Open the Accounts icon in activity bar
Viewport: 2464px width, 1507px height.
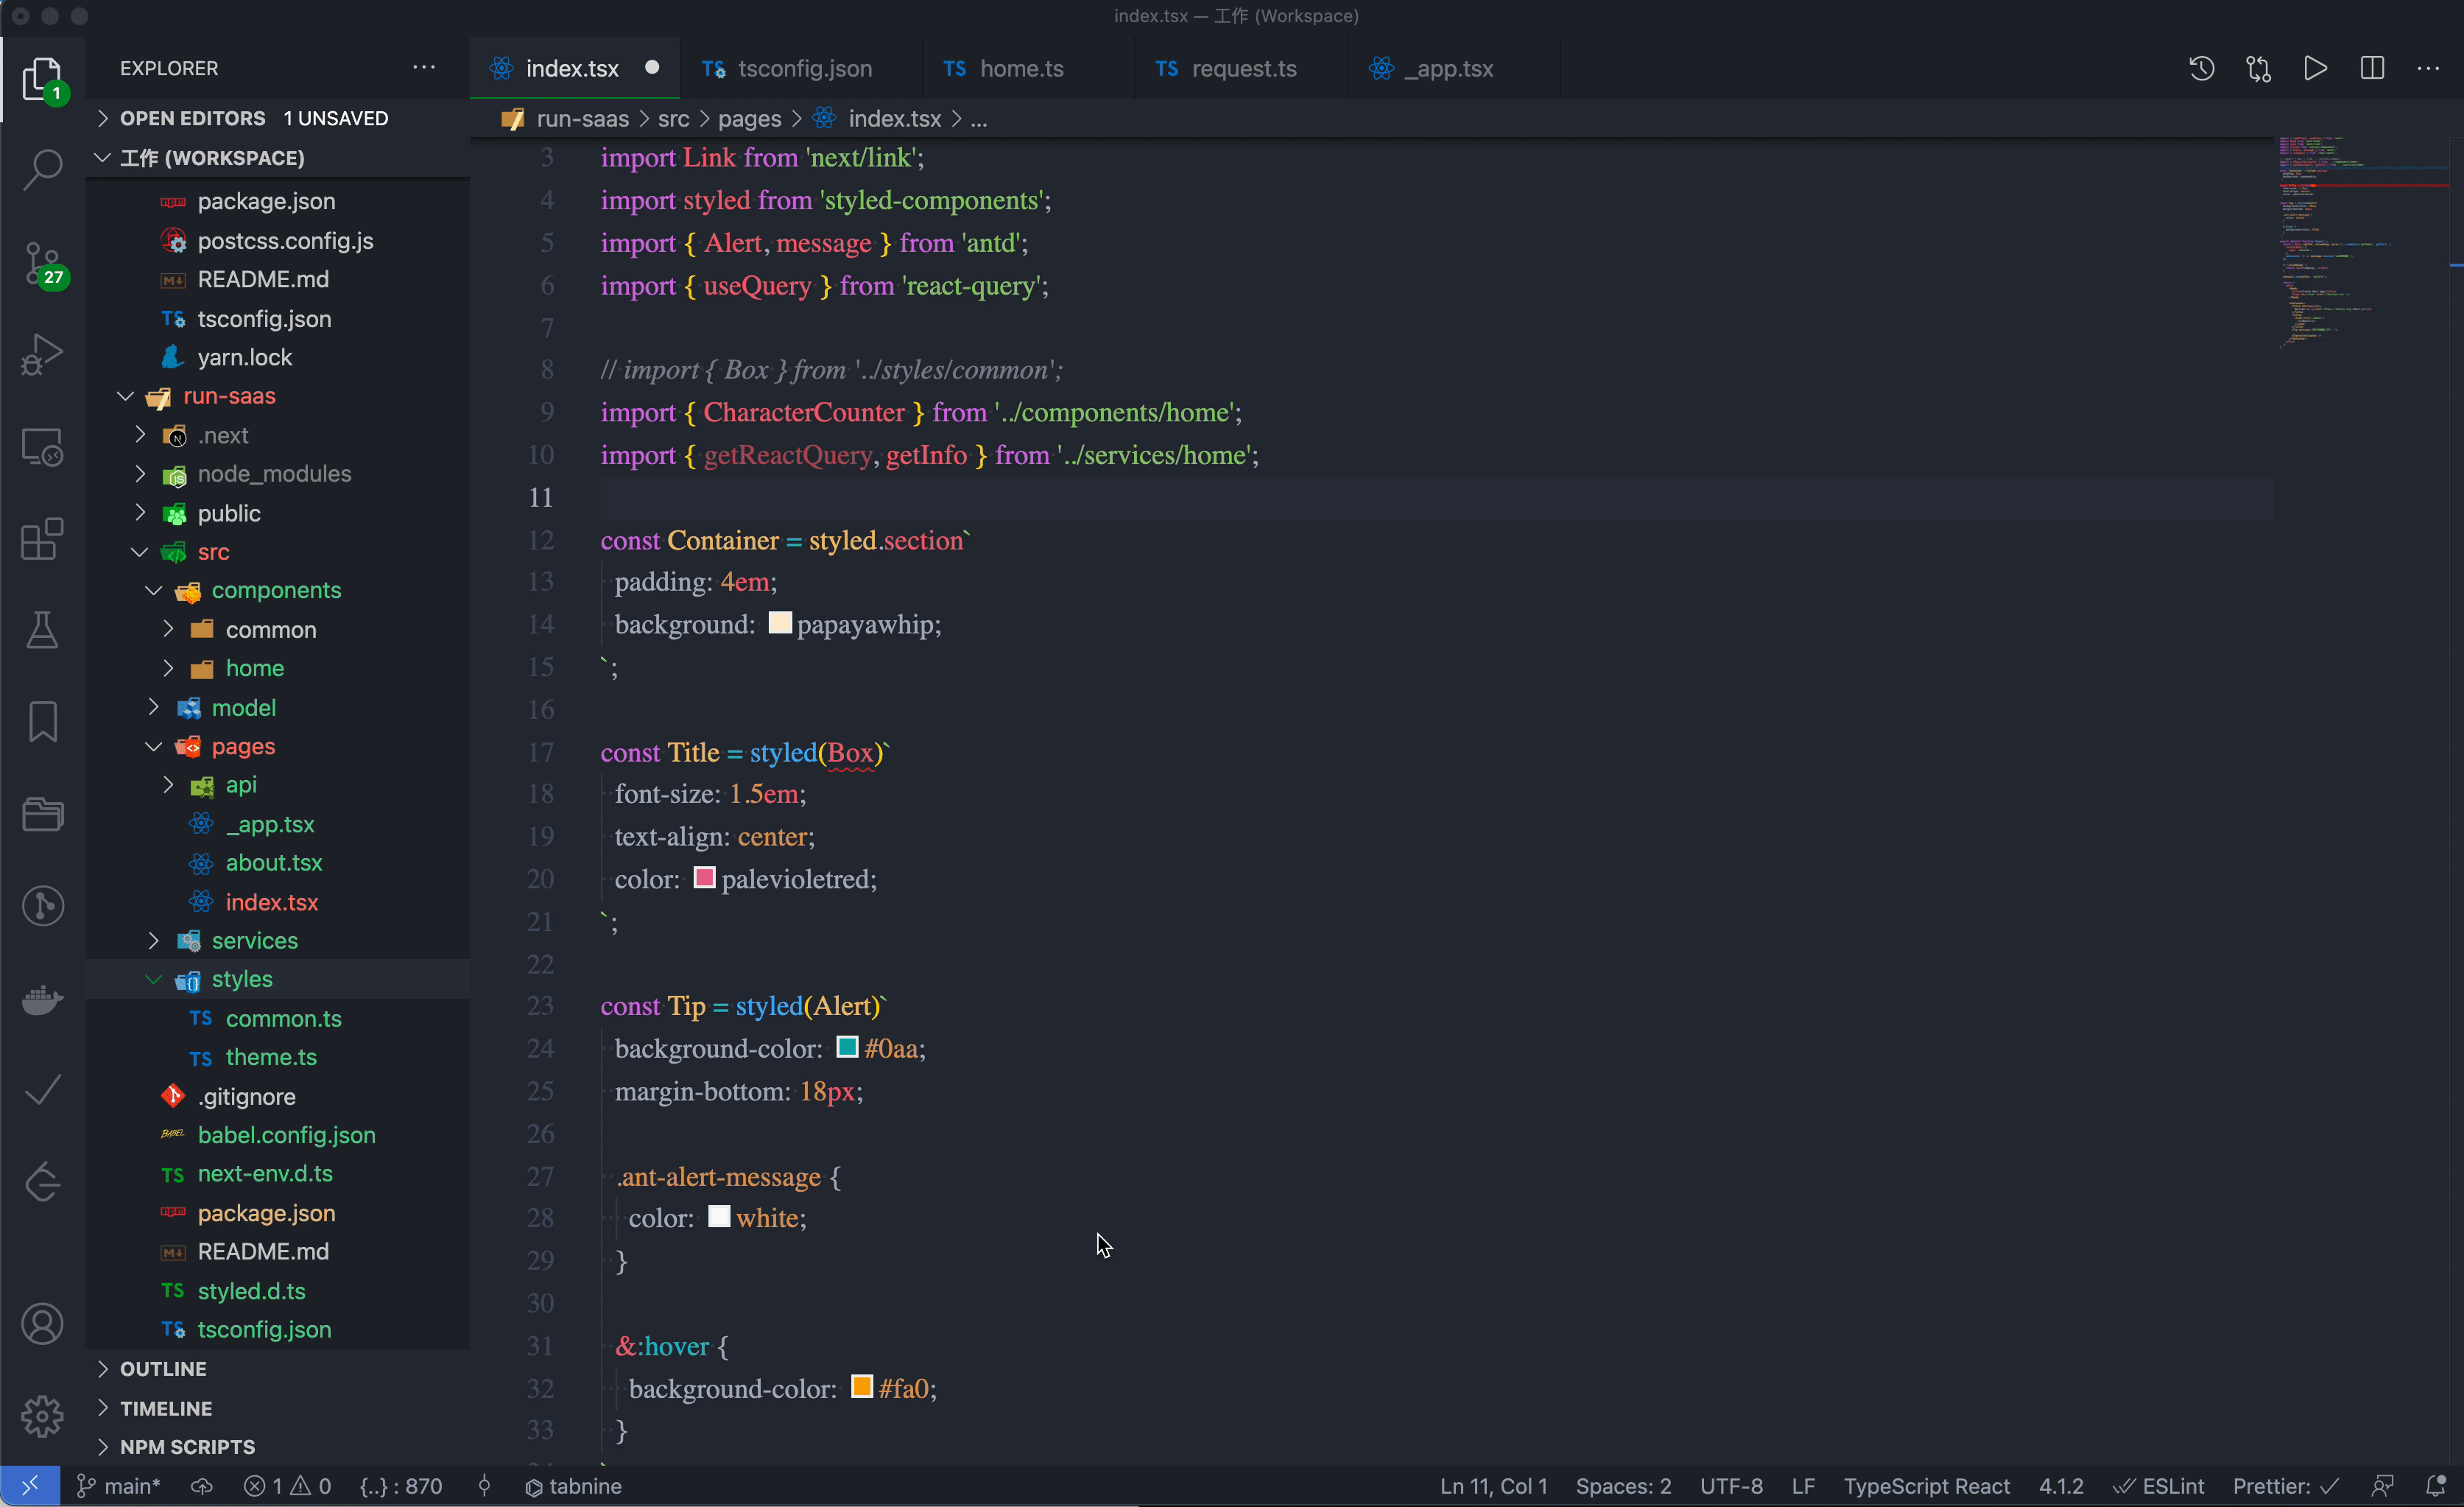tap(42, 1324)
